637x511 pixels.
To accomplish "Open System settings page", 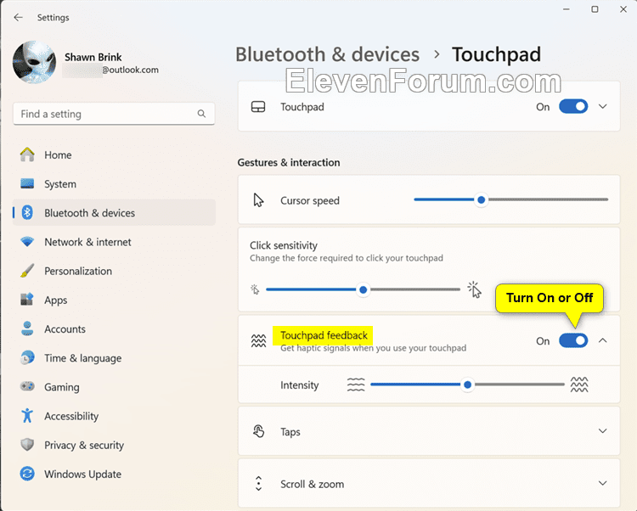I will pyautogui.click(x=114, y=184).
